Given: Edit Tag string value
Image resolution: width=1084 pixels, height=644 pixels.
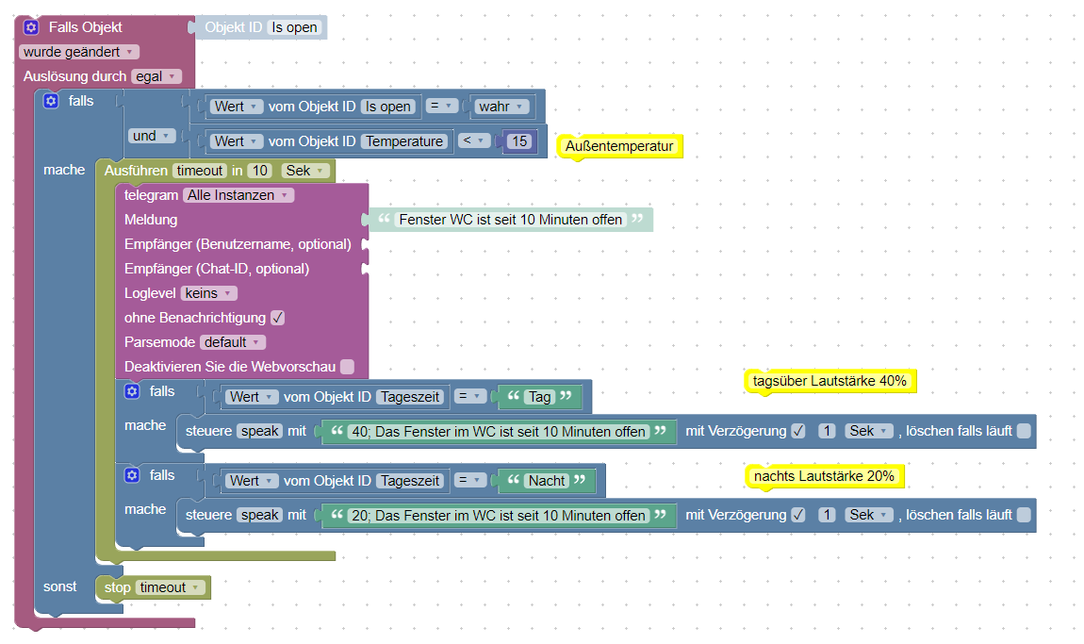Looking at the screenshot, I should click(x=540, y=397).
